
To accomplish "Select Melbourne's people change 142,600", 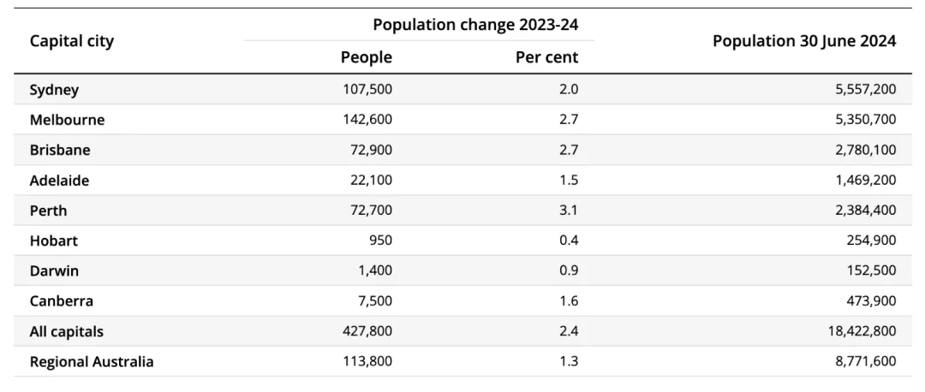I will point(367,120).
